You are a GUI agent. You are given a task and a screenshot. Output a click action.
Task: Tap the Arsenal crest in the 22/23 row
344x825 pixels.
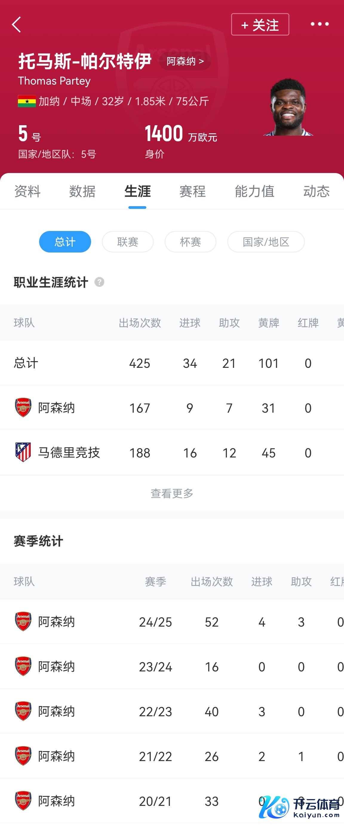tap(23, 711)
